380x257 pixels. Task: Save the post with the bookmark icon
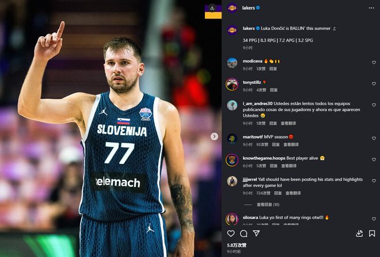tap(372, 233)
